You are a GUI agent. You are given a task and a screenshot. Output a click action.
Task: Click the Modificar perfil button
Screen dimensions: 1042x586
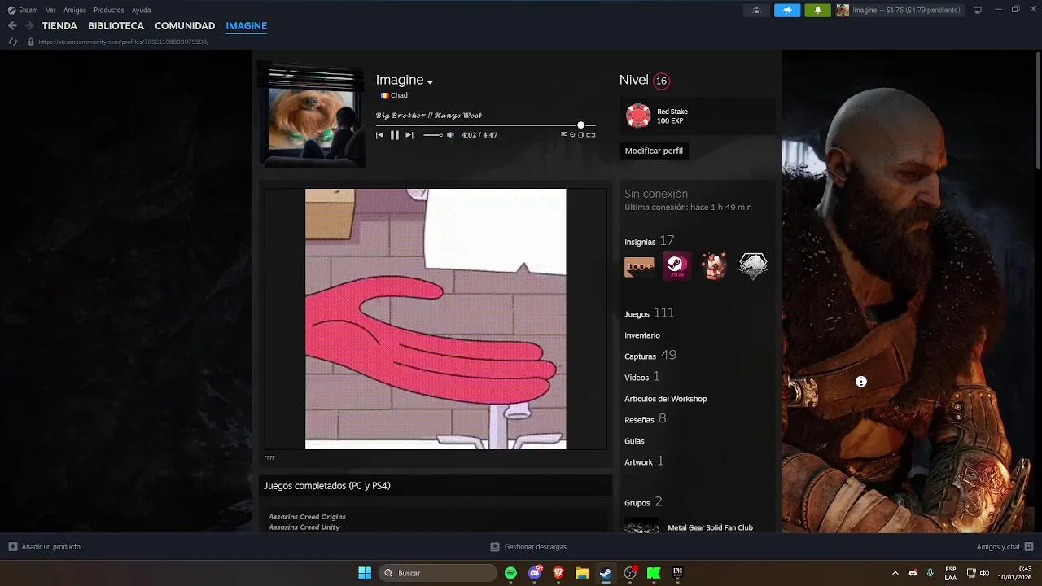click(x=654, y=151)
